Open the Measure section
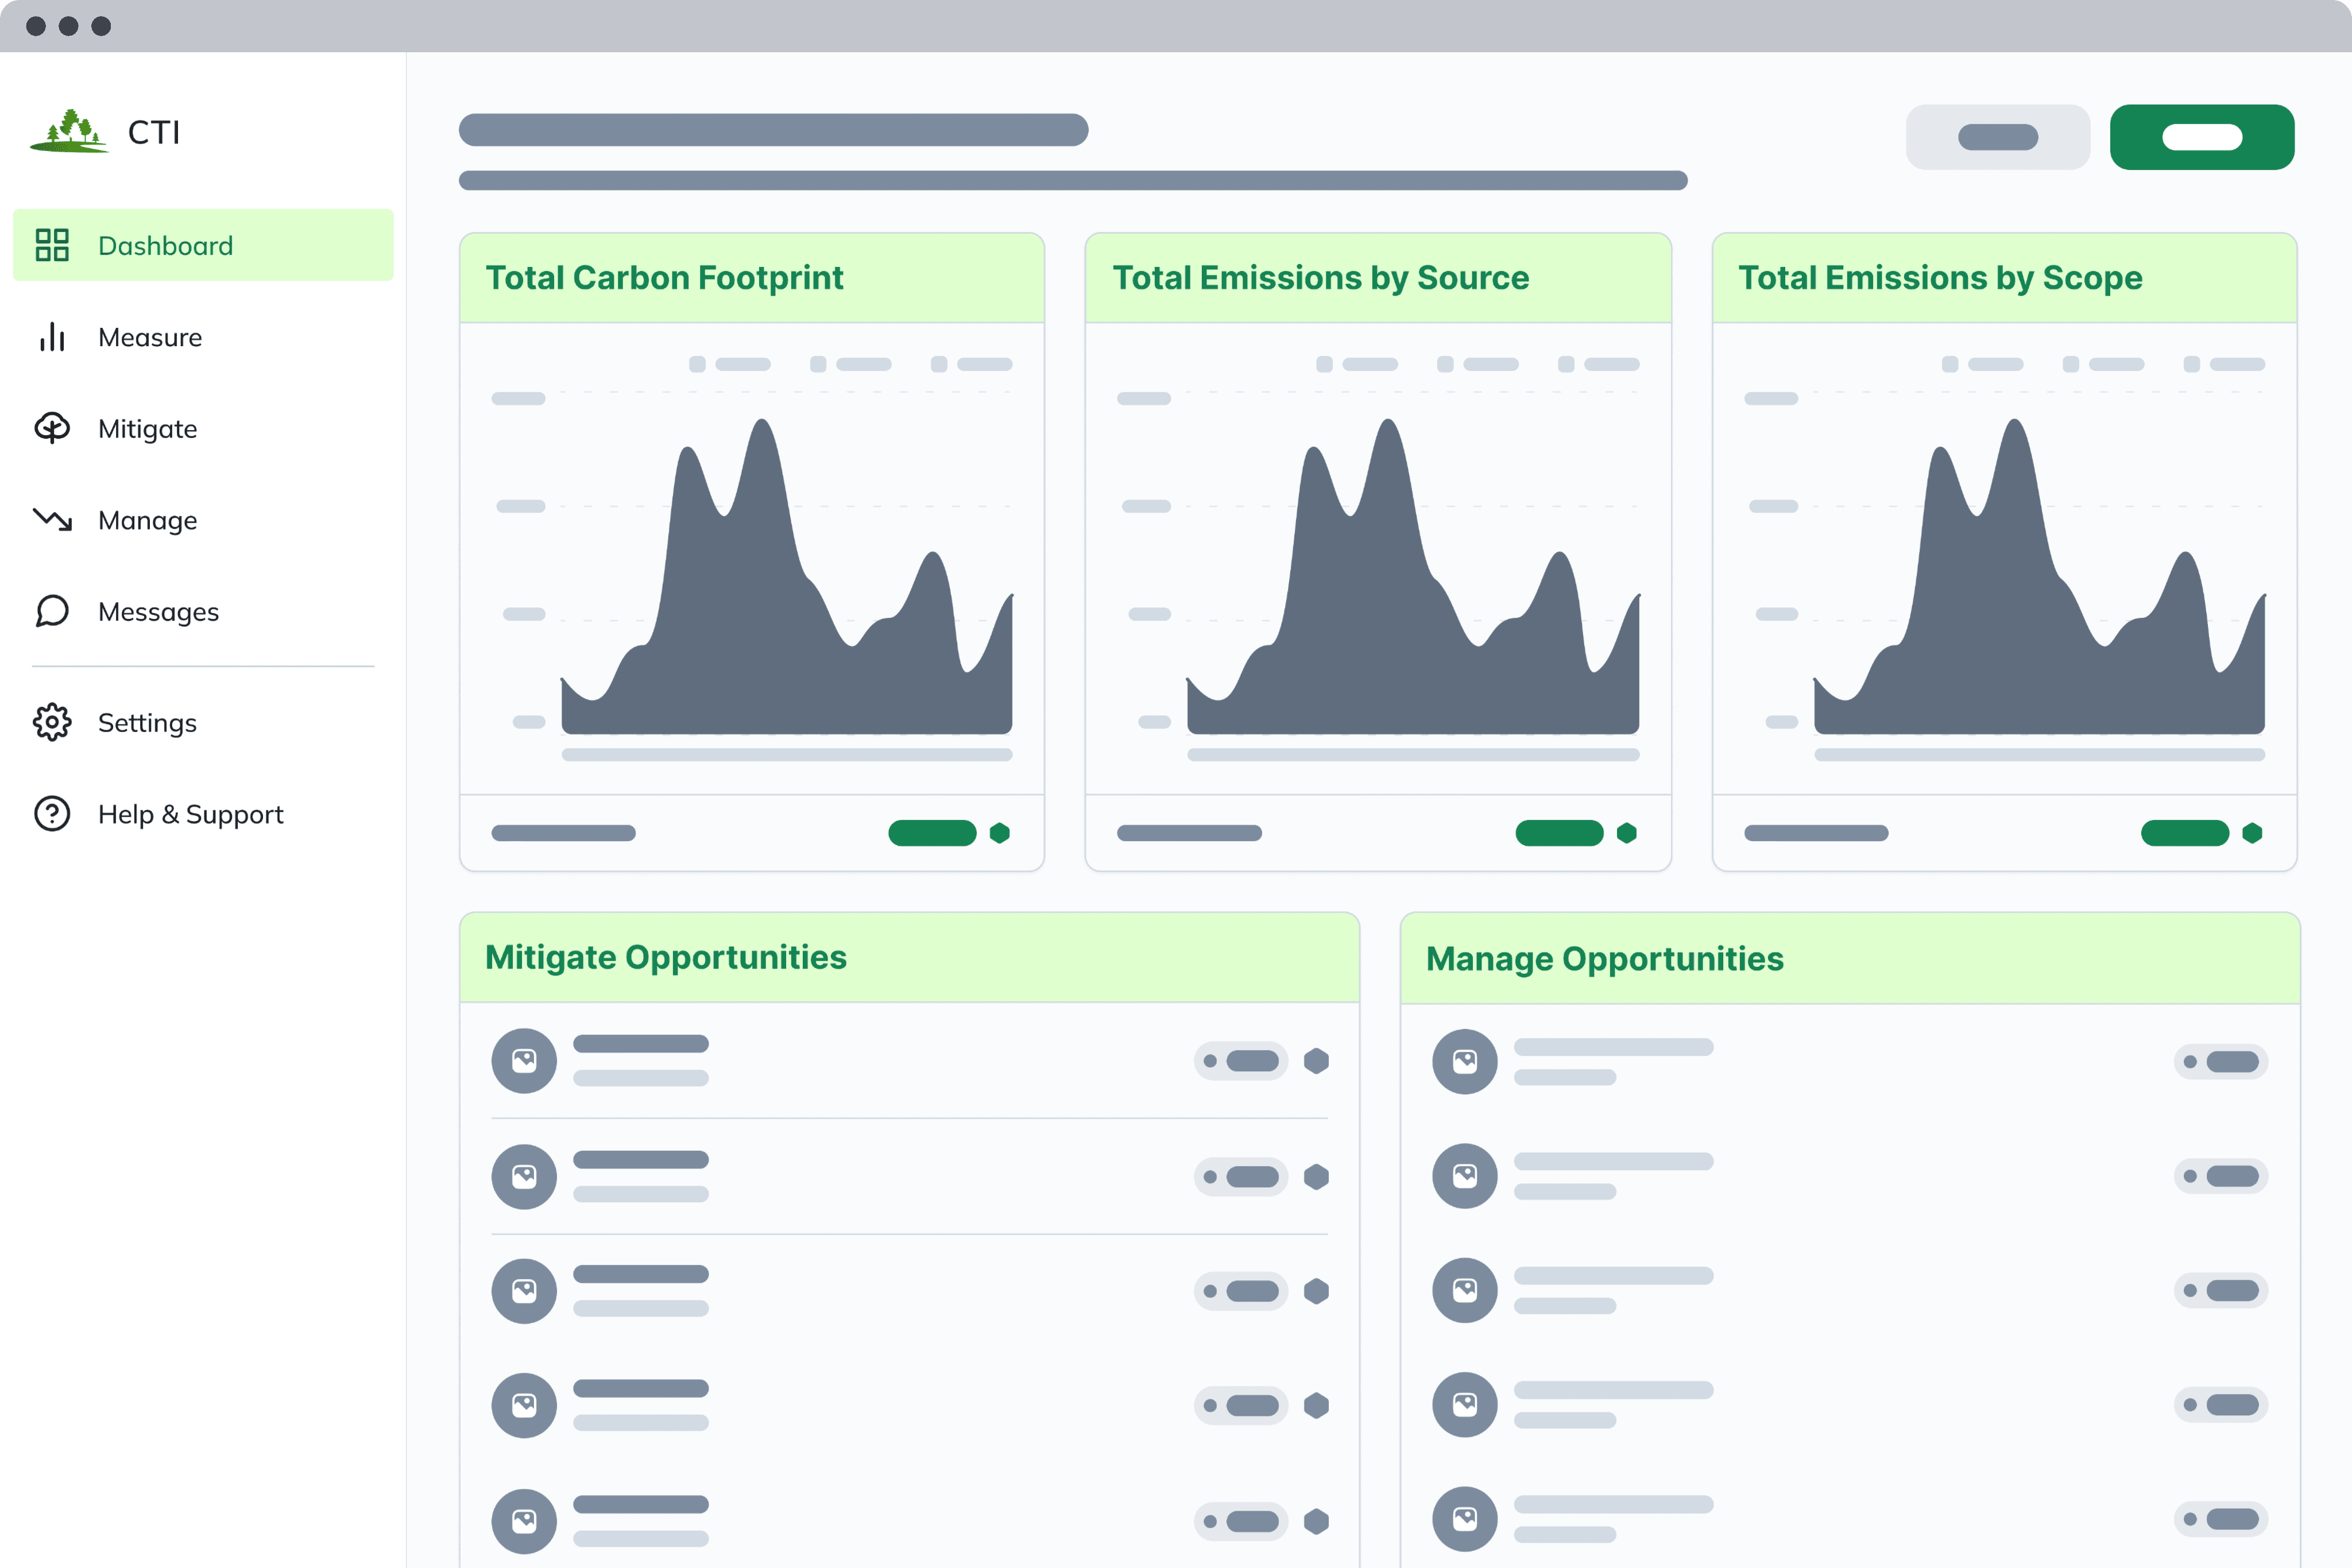 pos(150,338)
